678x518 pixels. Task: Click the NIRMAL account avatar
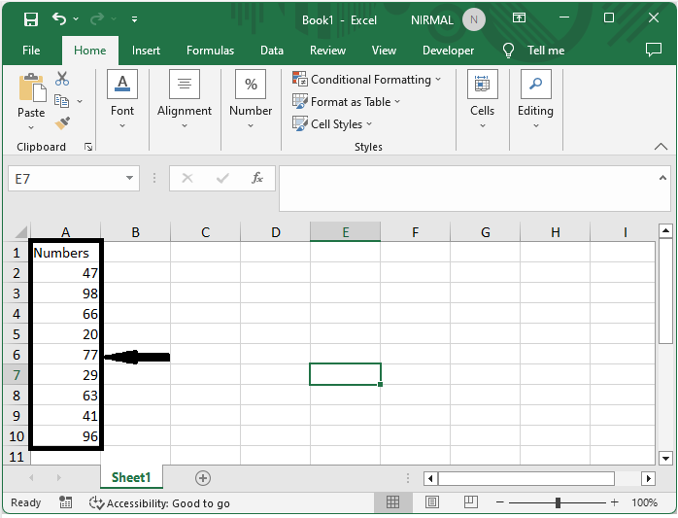(x=473, y=19)
